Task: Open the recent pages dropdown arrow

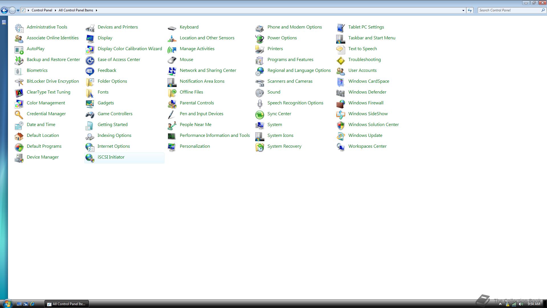Action: point(18,10)
